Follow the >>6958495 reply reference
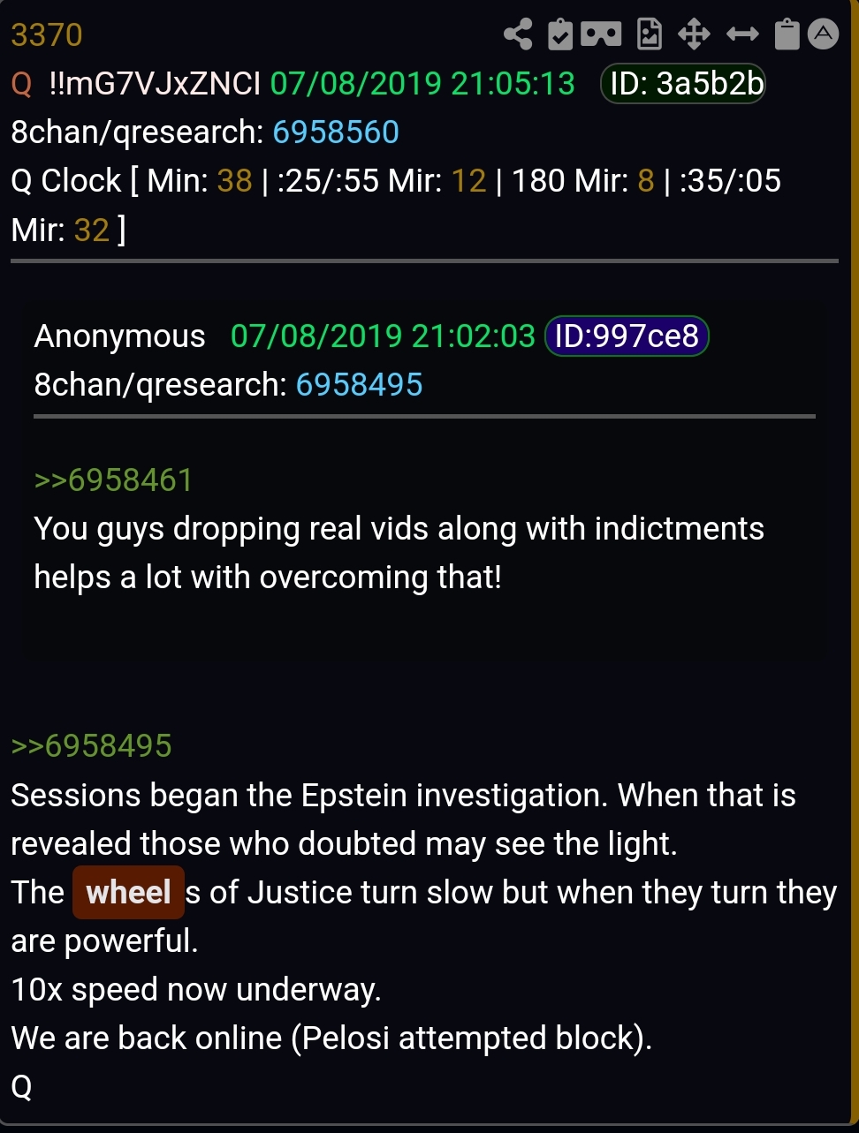The image size is (859, 1133). tap(91, 745)
